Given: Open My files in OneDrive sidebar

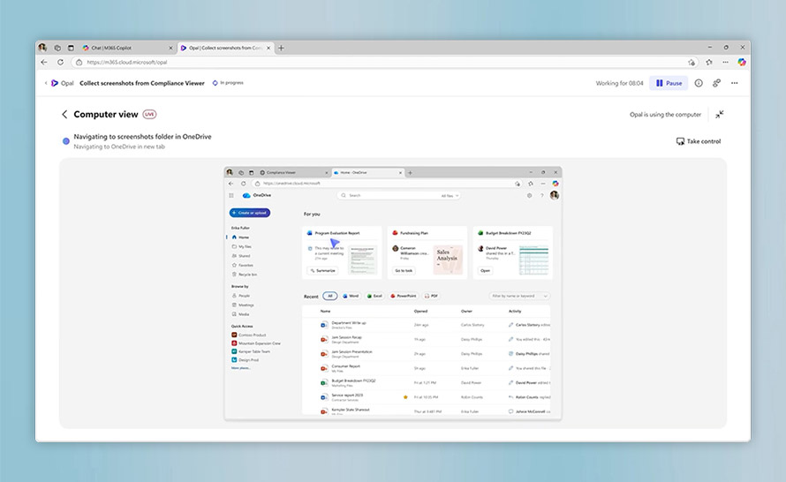Looking at the screenshot, I should click(245, 246).
